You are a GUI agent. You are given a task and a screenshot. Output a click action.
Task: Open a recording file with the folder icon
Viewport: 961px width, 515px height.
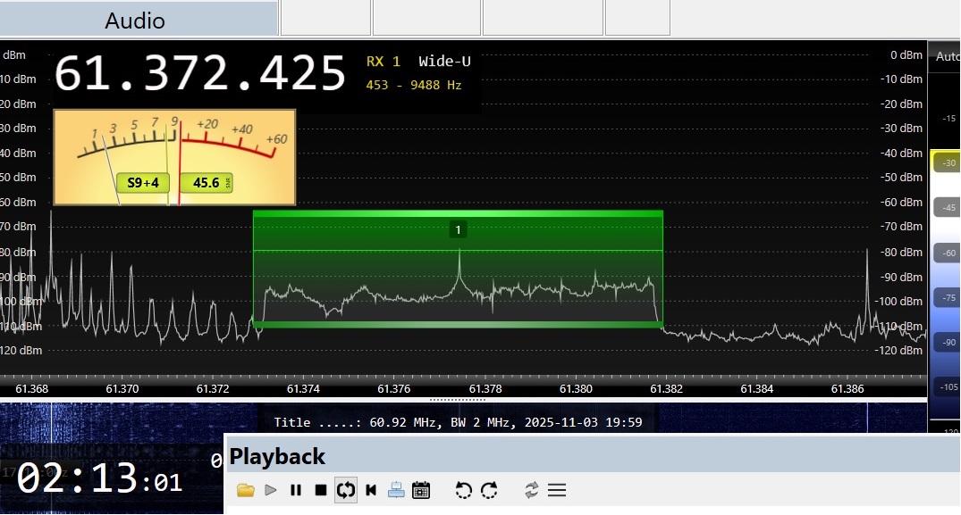pos(246,490)
